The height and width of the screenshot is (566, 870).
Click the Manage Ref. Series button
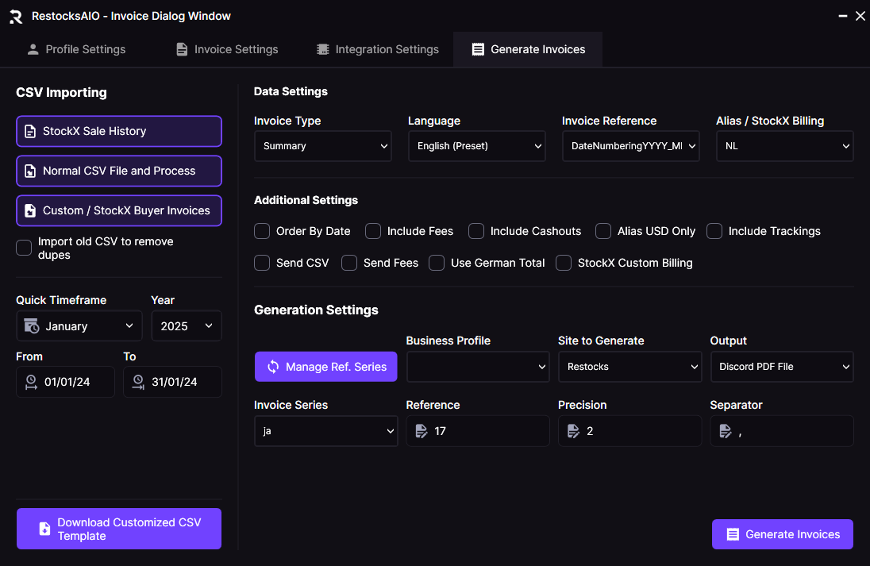pos(325,367)
